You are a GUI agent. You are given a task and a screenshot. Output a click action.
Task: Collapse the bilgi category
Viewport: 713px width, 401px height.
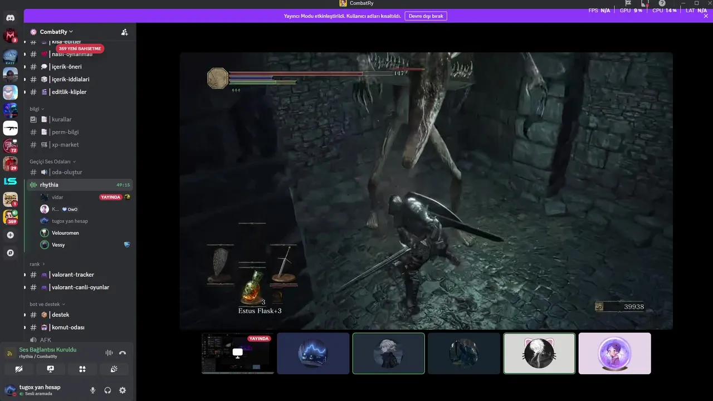tap(37, 109)
